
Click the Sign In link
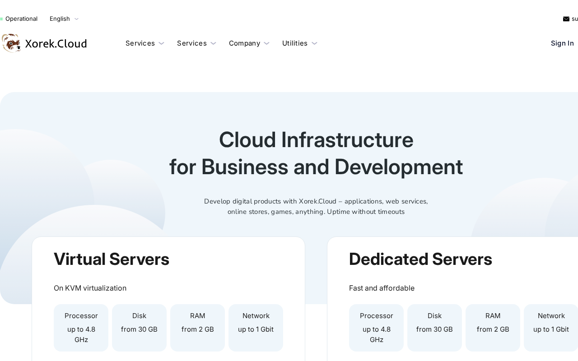562,43
